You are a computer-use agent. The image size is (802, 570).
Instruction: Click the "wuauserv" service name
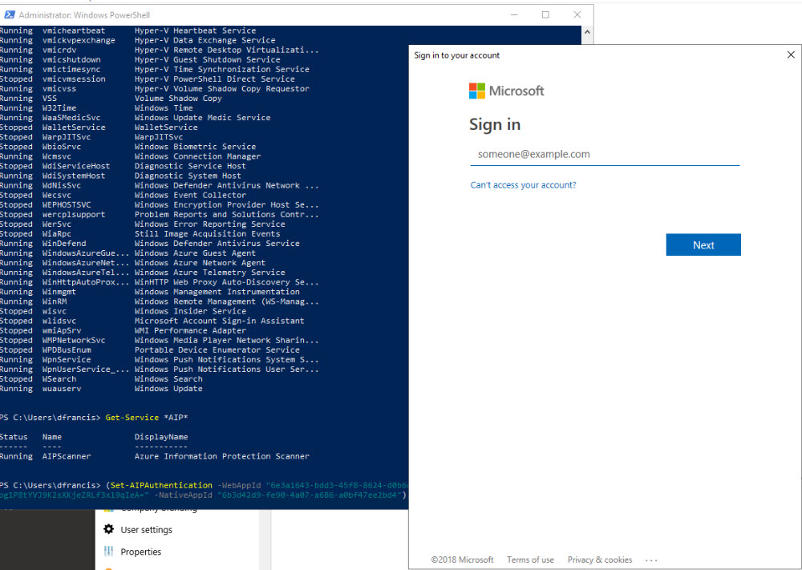[x=62, y=389]
